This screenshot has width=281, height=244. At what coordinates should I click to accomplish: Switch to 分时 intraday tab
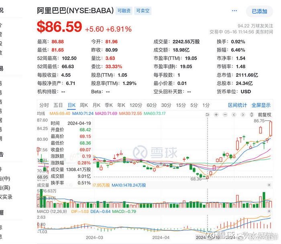[44, 105]
